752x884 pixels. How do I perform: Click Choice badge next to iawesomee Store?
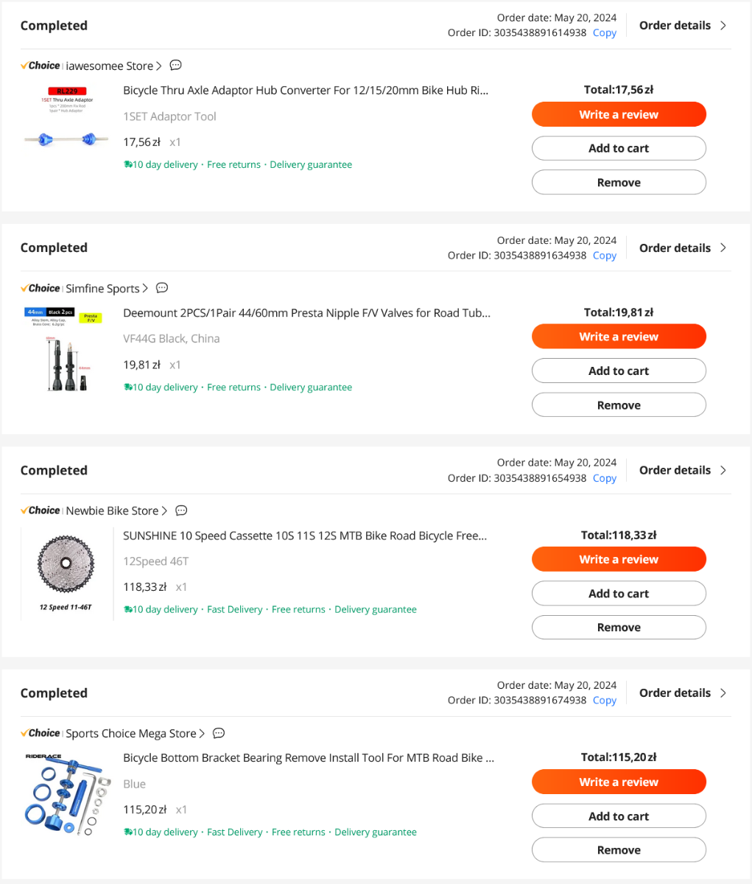click(41, 66)
